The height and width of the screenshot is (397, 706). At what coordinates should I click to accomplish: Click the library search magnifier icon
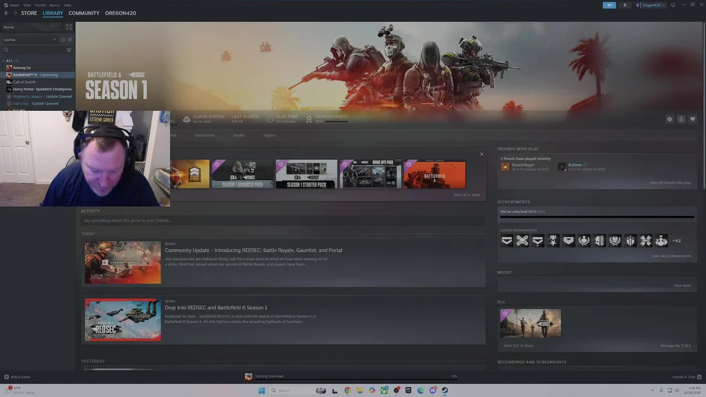click(6, 50)
